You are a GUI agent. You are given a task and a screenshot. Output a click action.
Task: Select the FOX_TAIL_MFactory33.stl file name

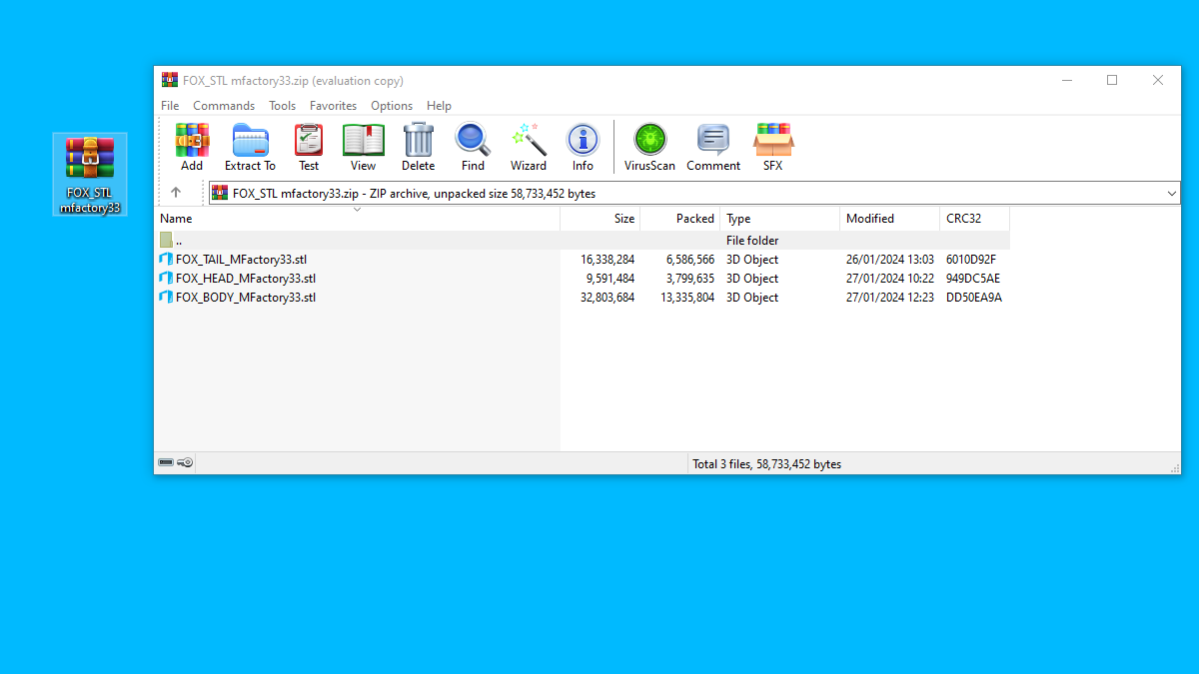241,260
